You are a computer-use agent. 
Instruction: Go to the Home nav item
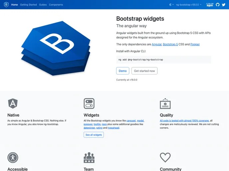click(x=14, y=5)
